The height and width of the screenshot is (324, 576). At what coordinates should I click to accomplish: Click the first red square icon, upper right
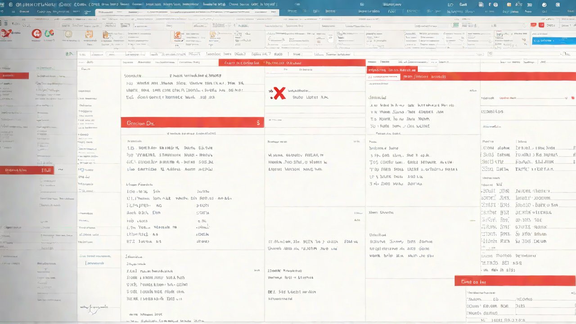[533, 25]
